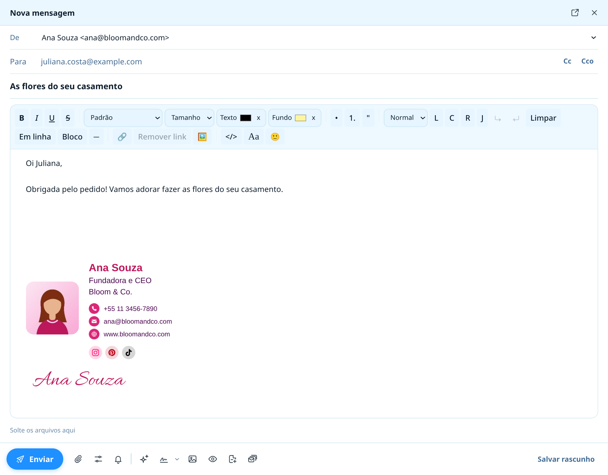The height and width of the screenshot is (475, 608).
Task: Expand the De sender dropdown
Action: tap(594, 38)
